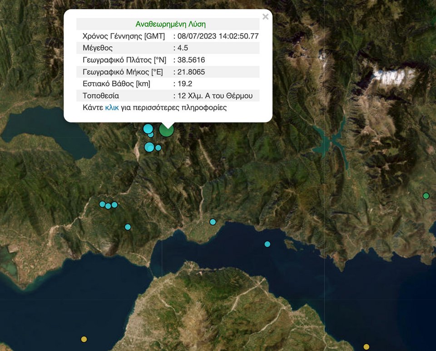The image size is (436, 351).
Task: Click the origin time value 08/07/2023 14:02:50.77
Action: click(218, 36)
